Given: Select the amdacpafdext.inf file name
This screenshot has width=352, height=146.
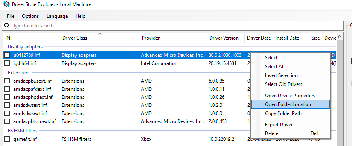Looking at the screenshot, I should click(x=32, y=89).
